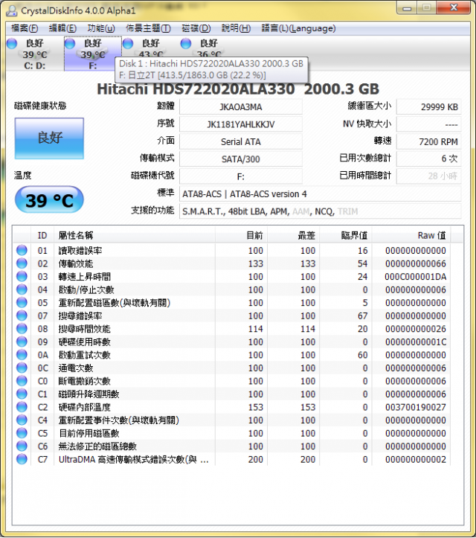
Task: Click the transfer mode field SATA/300
Action: pyautogui.click(x=241, y=159)
